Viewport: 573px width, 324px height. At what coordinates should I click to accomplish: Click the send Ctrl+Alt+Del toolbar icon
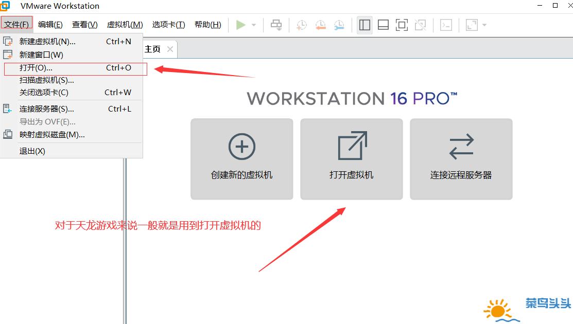click(x=276, y=25)
